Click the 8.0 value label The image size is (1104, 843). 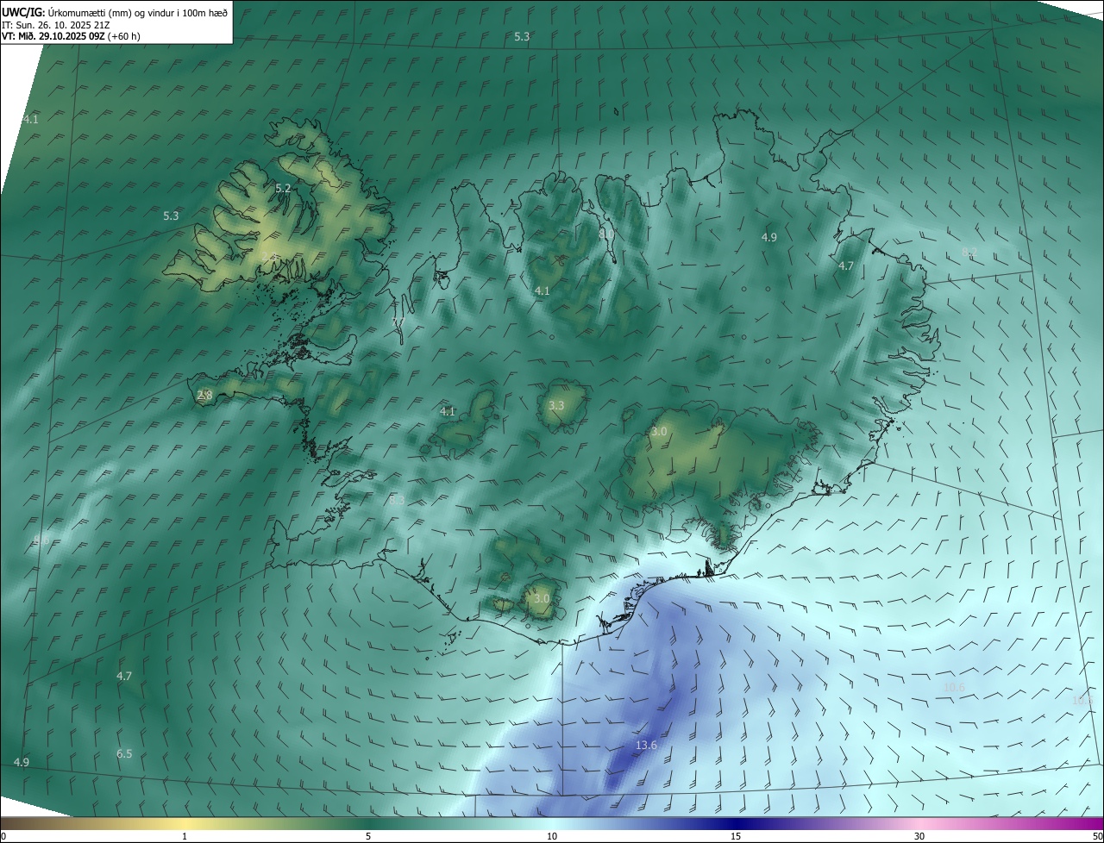pyautogui.click(x=606, y=234)
